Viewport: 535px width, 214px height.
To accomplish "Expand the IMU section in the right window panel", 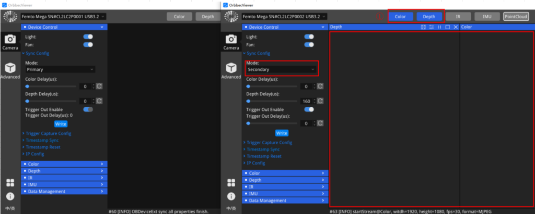I will 285,193.
